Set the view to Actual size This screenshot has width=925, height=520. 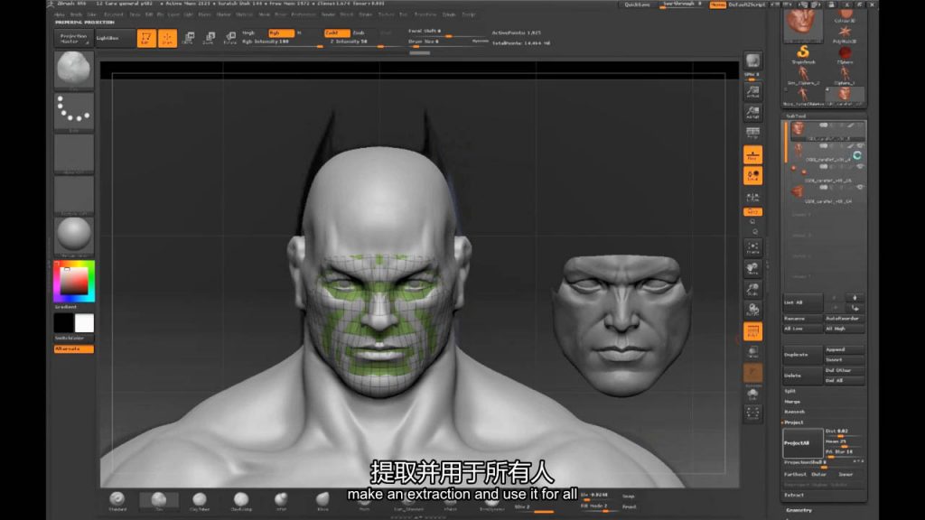[752, 92]
